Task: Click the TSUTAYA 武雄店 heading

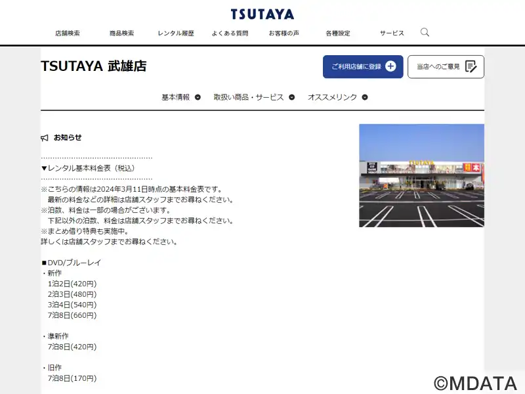Action: (x=93, y=66)
